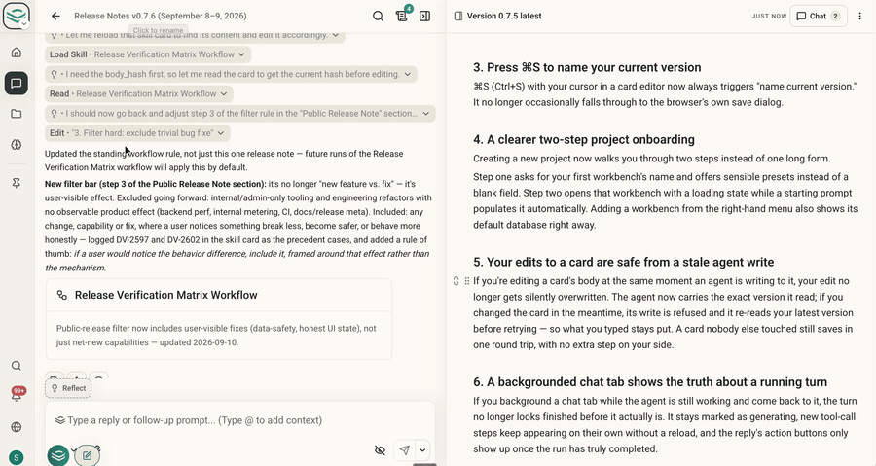Open the app logo workspace menu
The width and height of the screenshot is (876, 466).
(17, 16)
